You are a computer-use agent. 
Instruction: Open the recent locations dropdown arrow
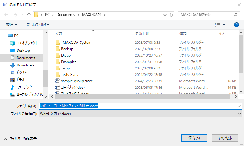pos(22,15)
